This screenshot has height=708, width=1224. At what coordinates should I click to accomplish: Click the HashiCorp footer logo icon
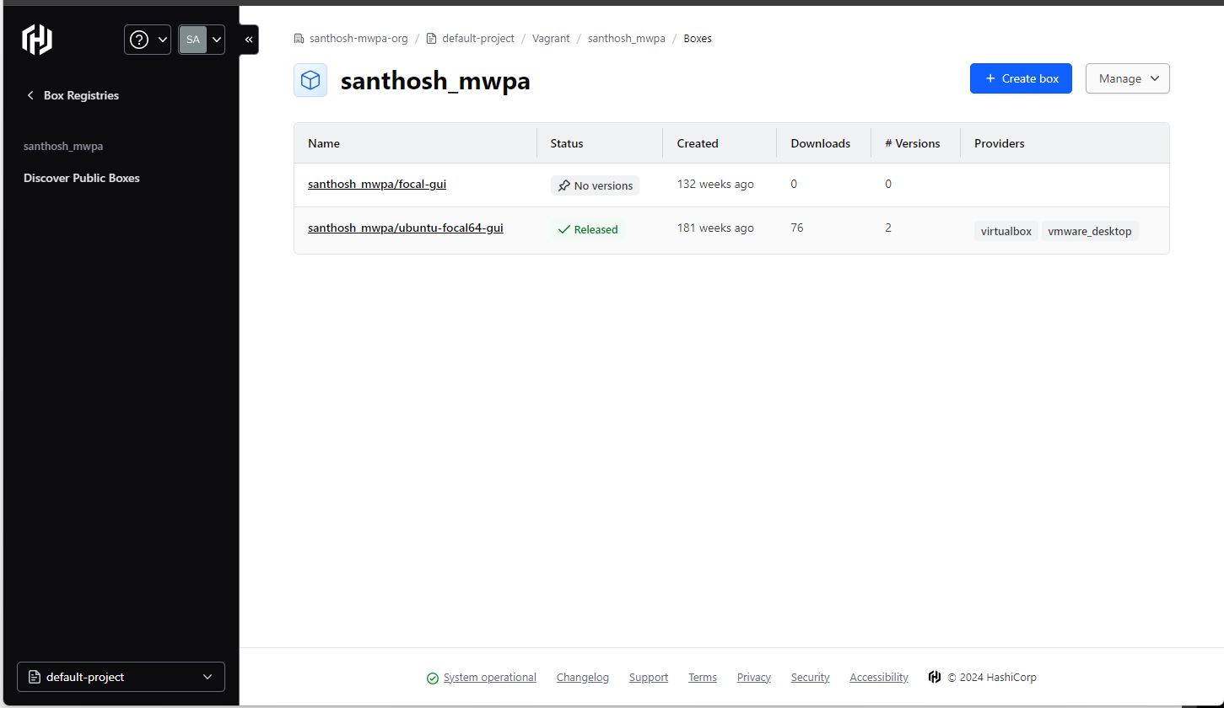tap(935, 677)
